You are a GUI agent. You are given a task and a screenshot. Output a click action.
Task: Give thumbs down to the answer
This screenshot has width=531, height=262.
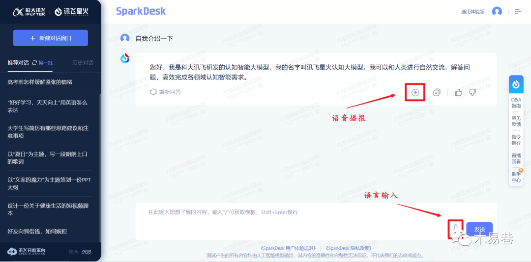point(472,92)
